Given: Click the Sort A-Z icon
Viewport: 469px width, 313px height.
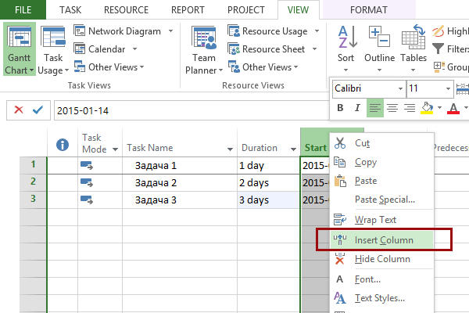Looking at the screenshot, I should coord(345,43).
